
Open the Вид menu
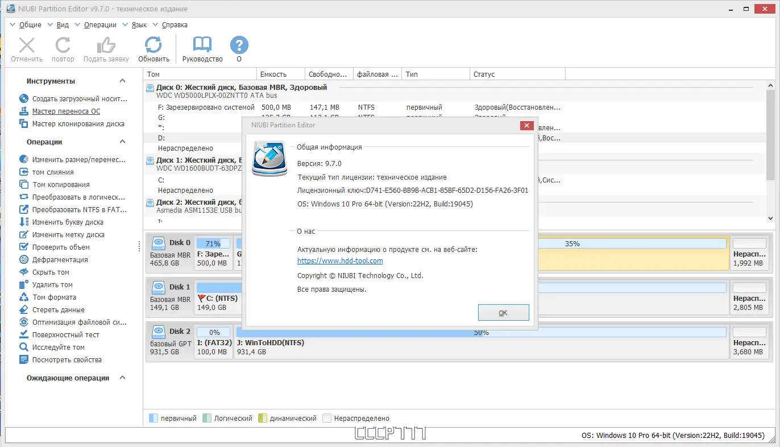[63, 25]
